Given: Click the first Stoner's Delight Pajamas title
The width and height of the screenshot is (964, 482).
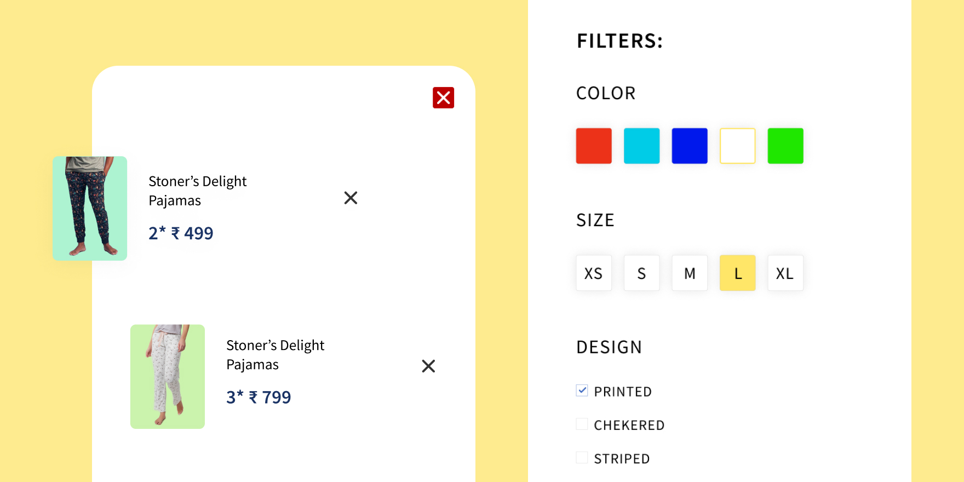Looking at the screenshot, I should coord(197,191).
